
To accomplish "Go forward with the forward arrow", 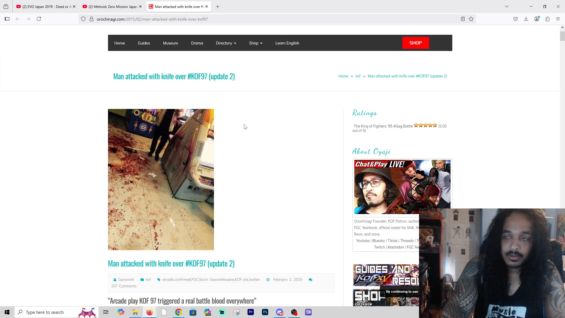I will (x=28, y=19).
